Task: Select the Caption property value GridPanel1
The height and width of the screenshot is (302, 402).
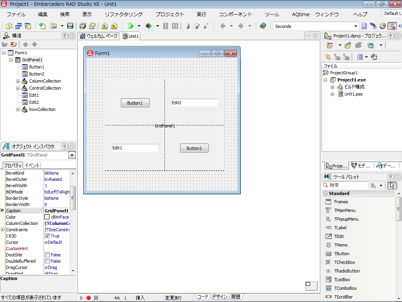Action: coord(57,211)
